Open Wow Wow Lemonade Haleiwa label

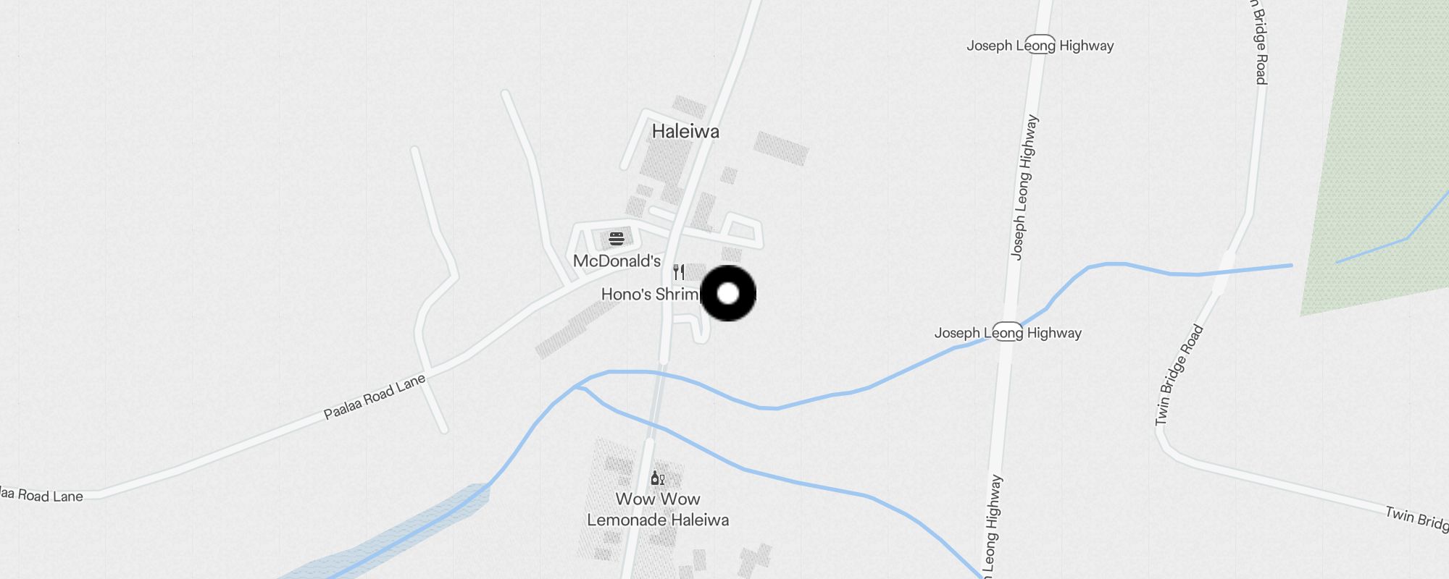click(x=658, y=510)
